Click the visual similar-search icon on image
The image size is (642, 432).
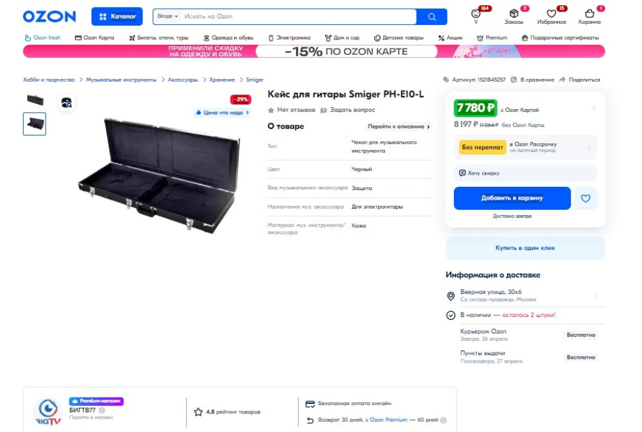click(x=66, y=103)
